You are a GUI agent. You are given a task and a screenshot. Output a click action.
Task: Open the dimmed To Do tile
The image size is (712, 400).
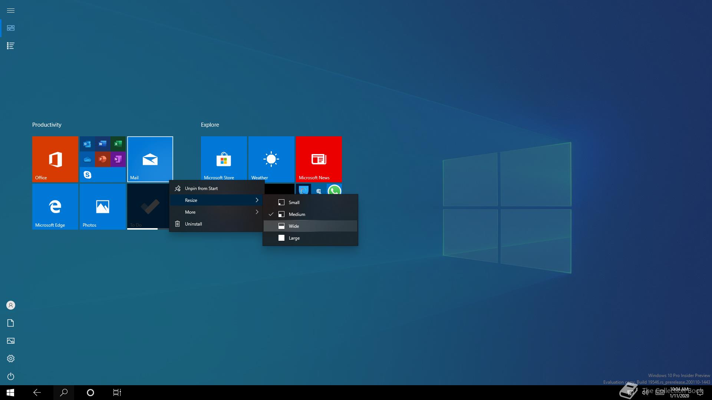pos(148,207)
